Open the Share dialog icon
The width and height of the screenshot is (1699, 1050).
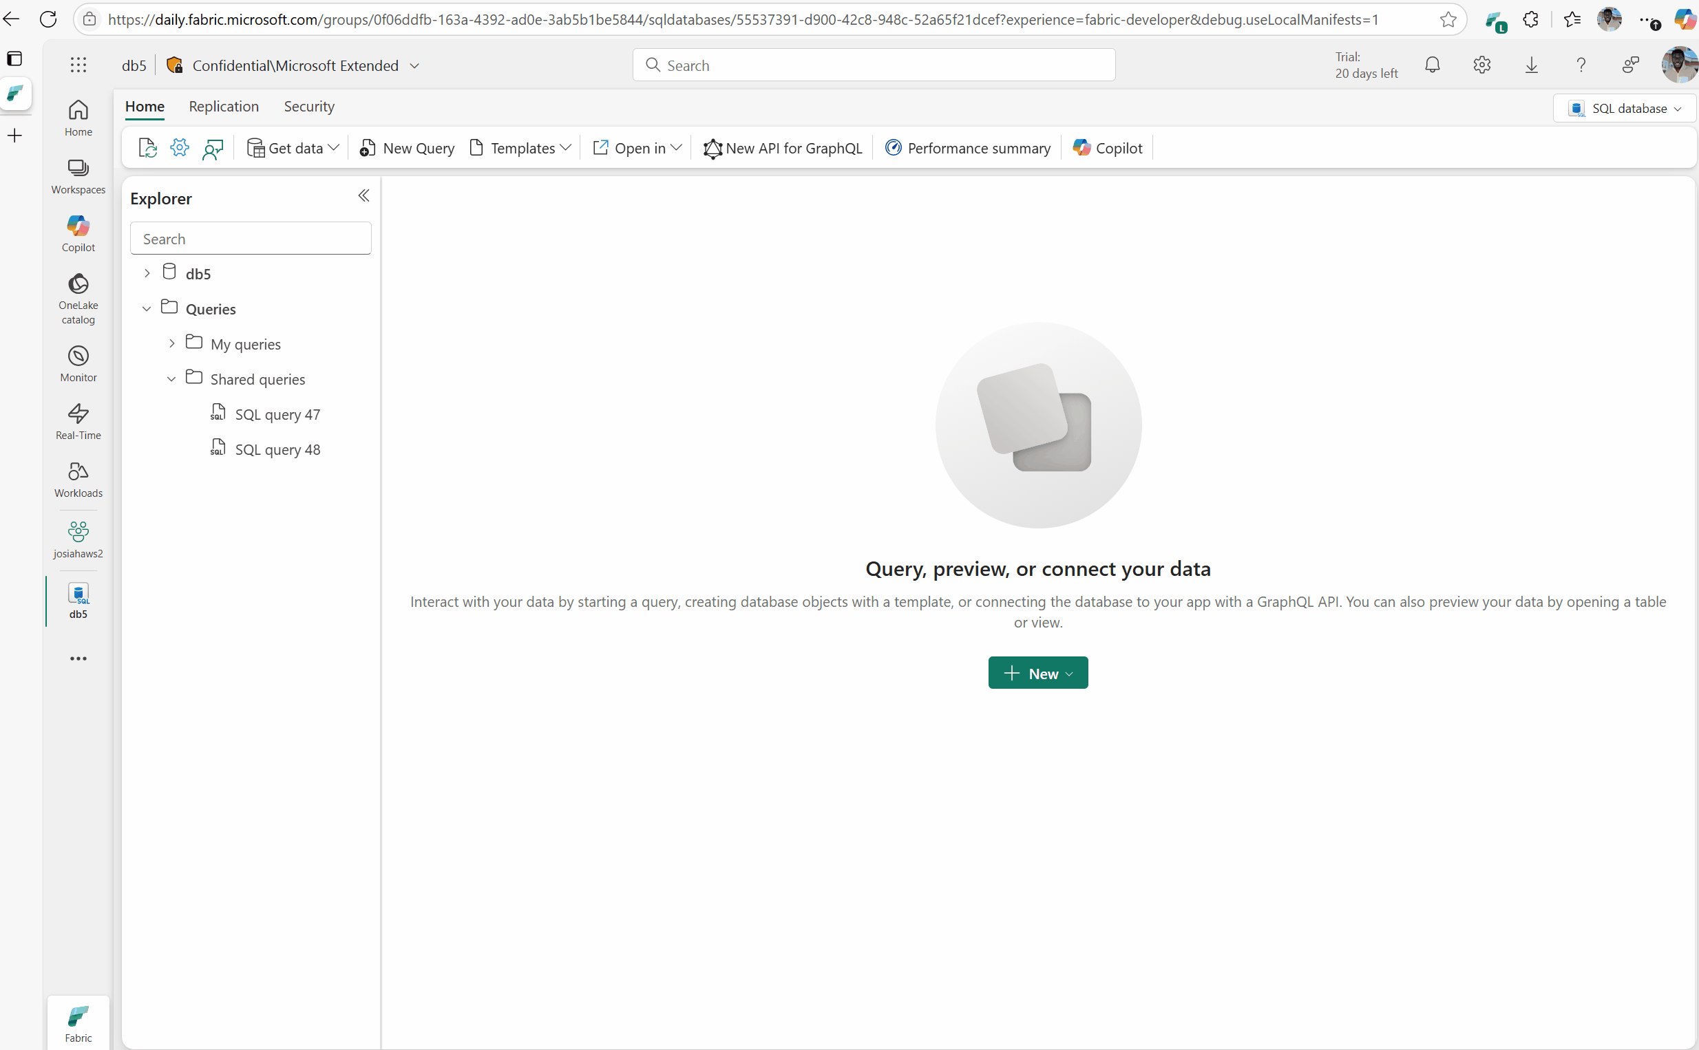213,147
